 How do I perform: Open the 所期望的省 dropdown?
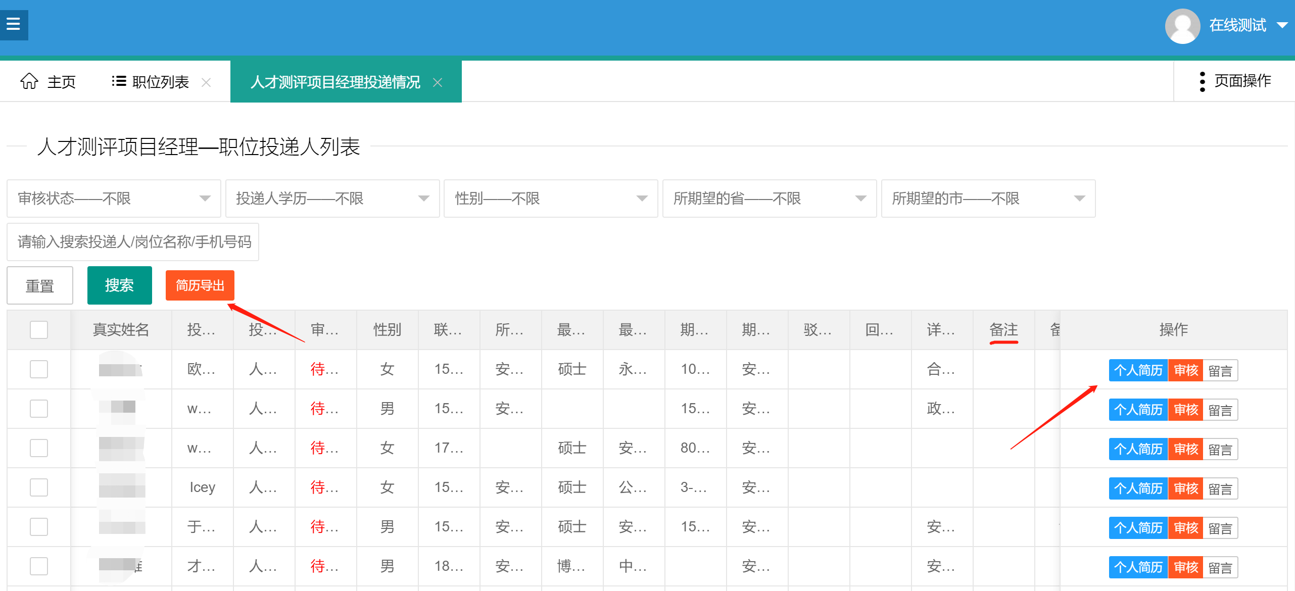[769, 199]
